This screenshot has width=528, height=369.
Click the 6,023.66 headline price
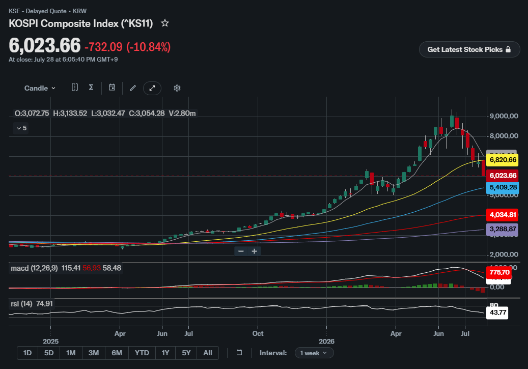pos(45,45)
